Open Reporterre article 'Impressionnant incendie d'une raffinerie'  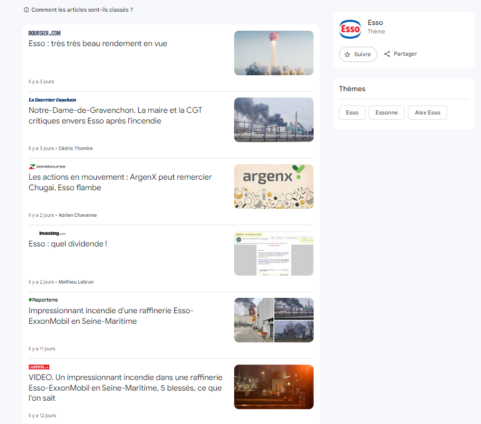point(111,316)
